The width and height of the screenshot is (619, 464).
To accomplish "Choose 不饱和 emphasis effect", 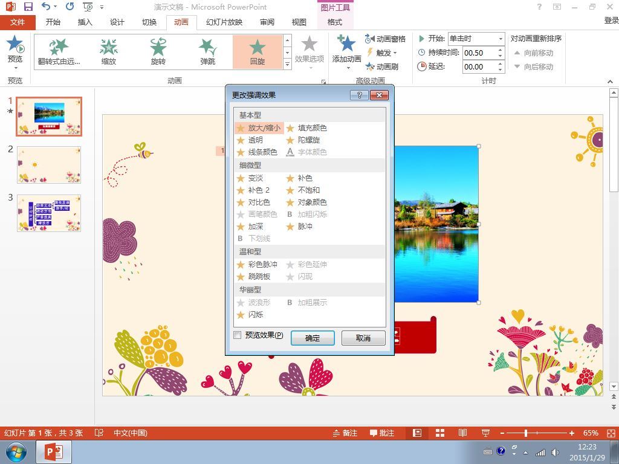I will coord(303,190).
